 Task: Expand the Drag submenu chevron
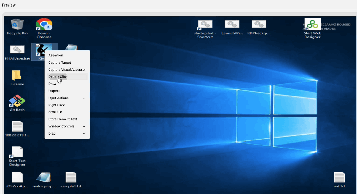[x=84, y=134]
